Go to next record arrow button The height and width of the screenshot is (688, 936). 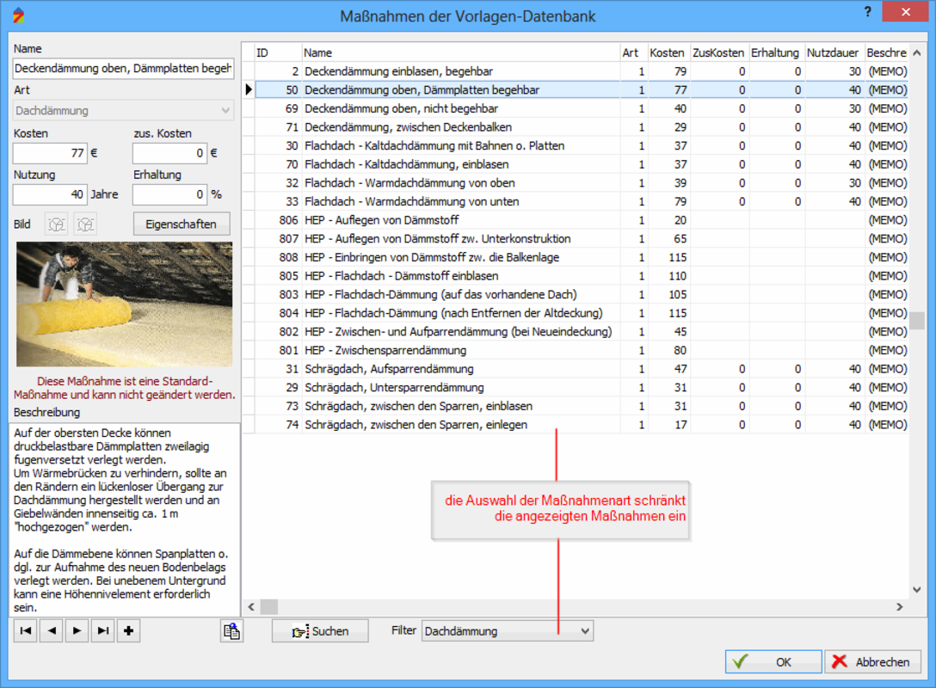pyautogui.click(x=77, y=630)
